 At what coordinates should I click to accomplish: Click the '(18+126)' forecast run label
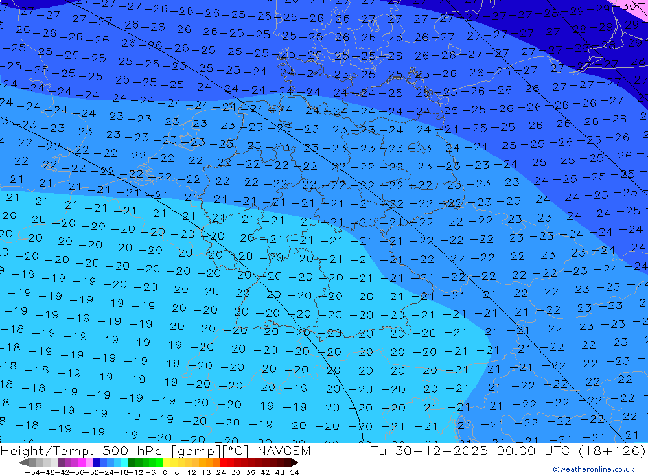coord(612,450)
